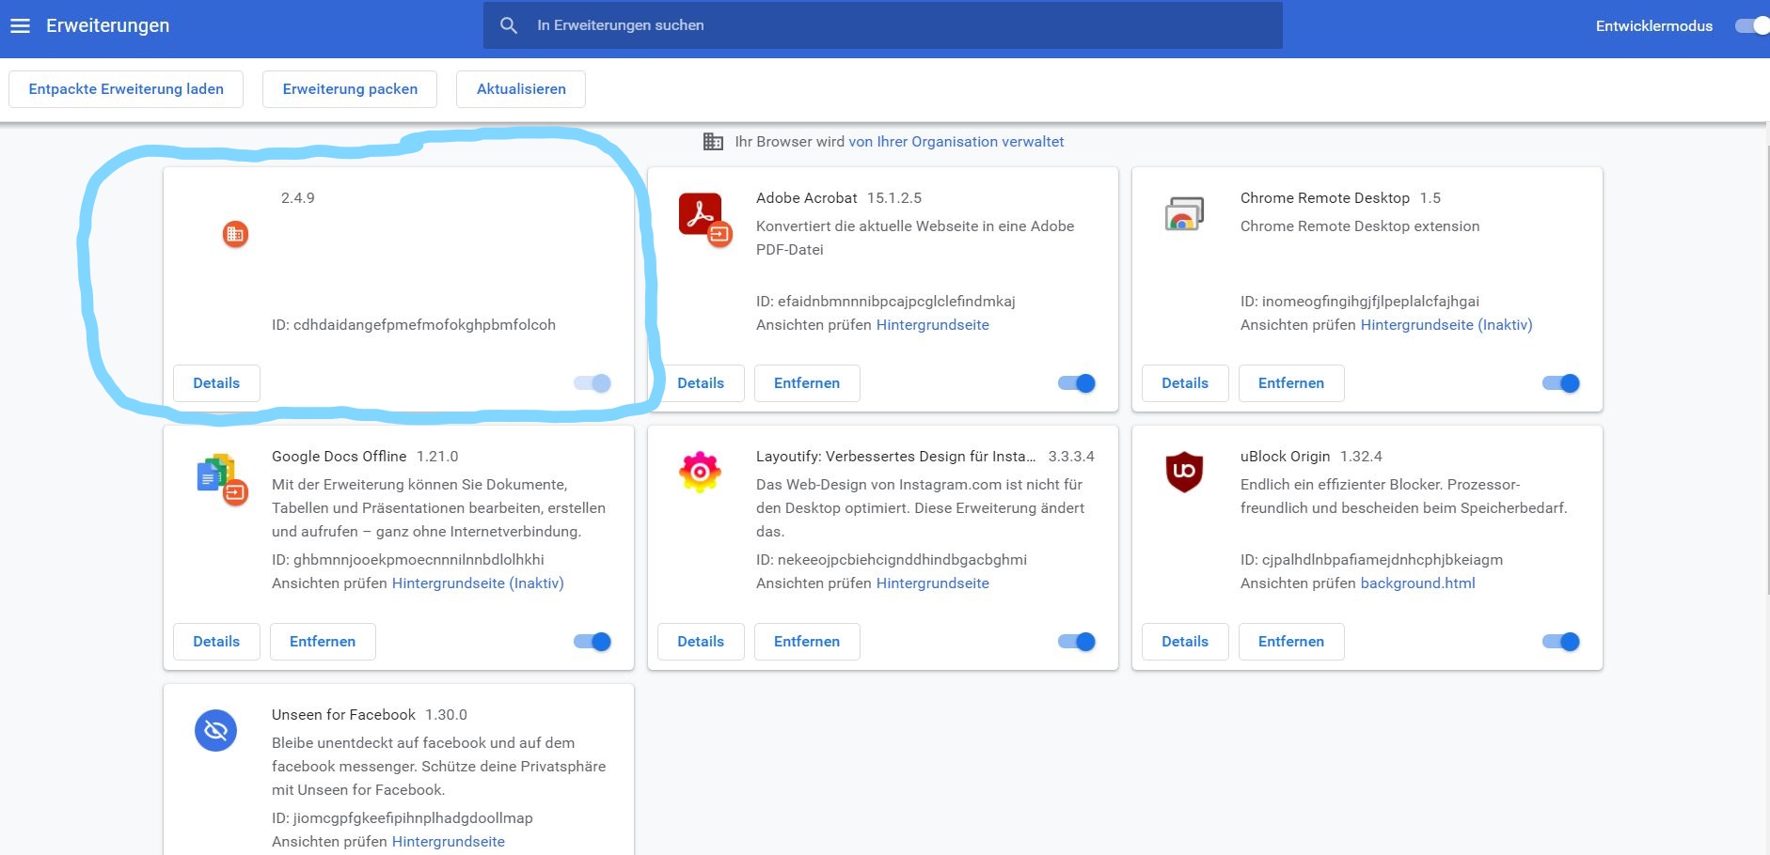Inspect Chrome Remote Desktop Hintergrundseite (Inaktiv)
This screenshot has height=855, width=1770.
(1446, 325)
